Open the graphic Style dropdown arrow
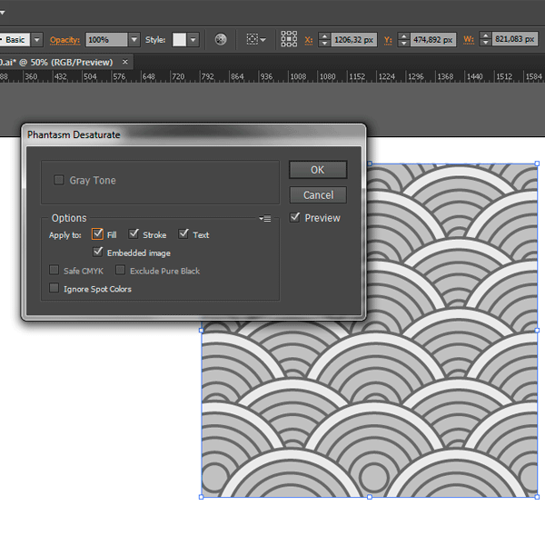 tap(193, 40)
